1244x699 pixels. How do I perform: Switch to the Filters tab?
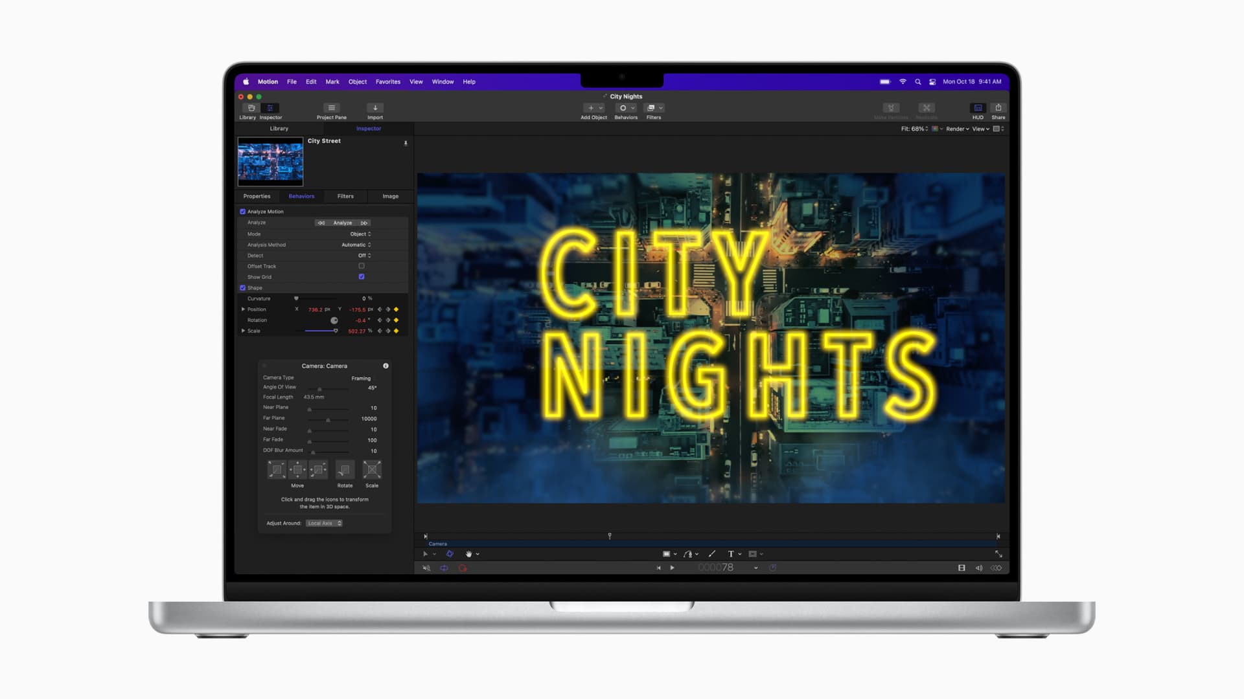pyautogui.click(x=345, y=196)
